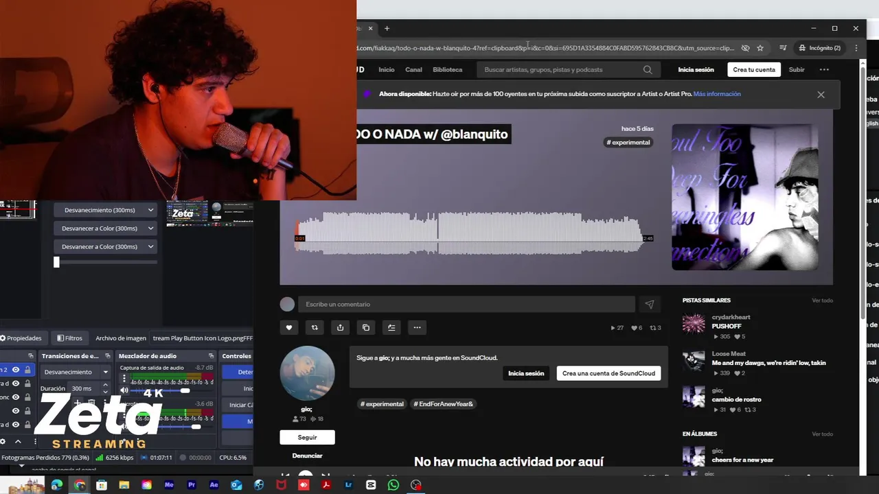
Task: Open the share icon under the comment box
Action: [340, 328]
